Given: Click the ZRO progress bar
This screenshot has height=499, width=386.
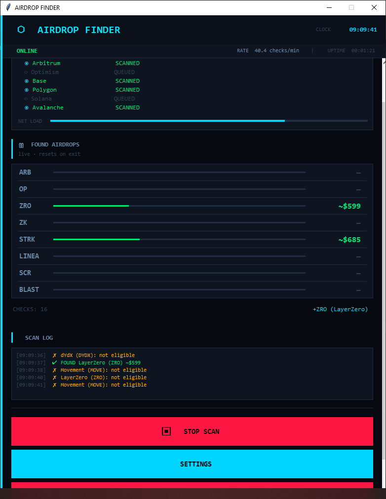Looking at the screenshot, I should pyautogui.click(x=179, y=206).
